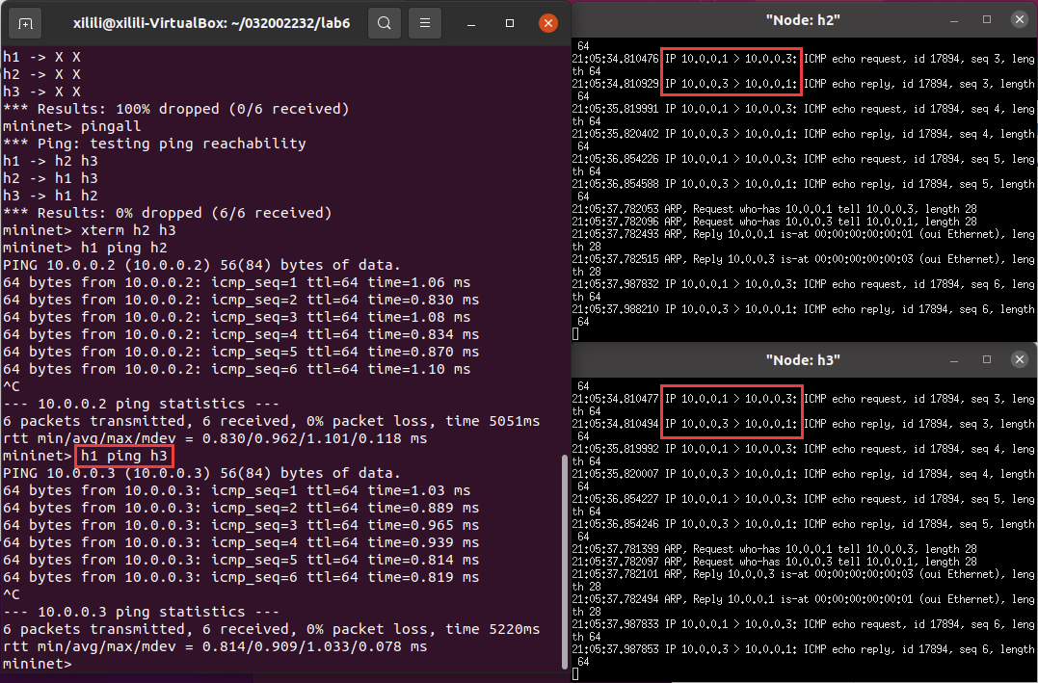Click '10.0.0.3 ping statistics' line
This screenshot has height=683, width=1038.
141,612
